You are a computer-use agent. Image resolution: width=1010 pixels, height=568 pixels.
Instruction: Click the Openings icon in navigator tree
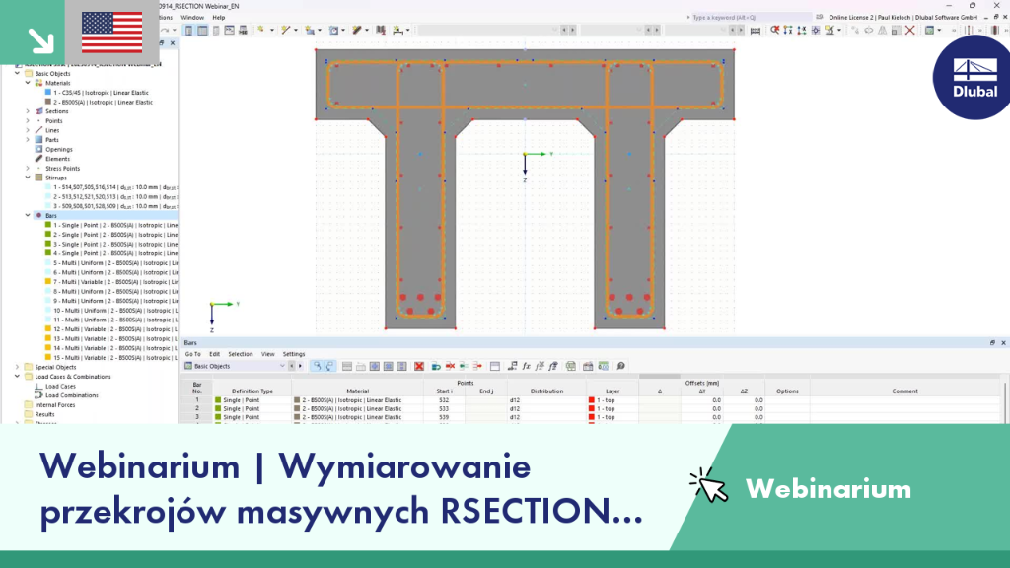tap(39, 150)
